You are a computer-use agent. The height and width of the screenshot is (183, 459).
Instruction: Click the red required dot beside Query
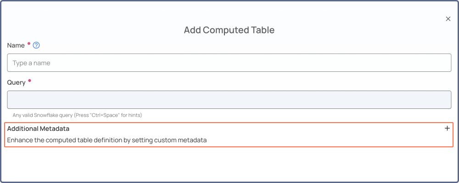point(29,81)
